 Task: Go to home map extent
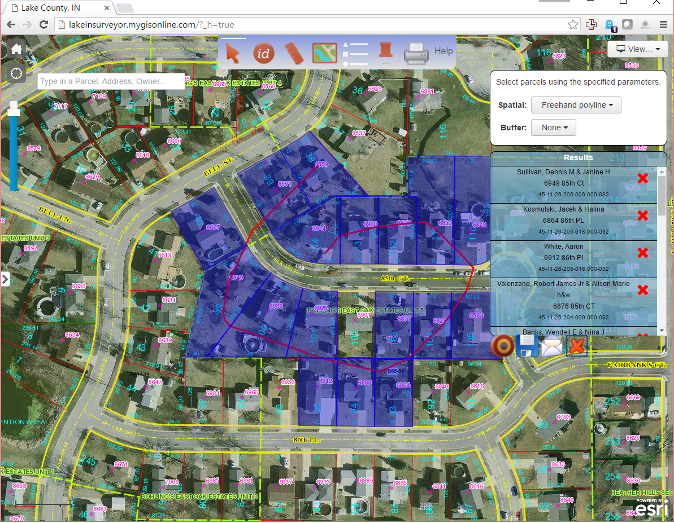point(16,49)
